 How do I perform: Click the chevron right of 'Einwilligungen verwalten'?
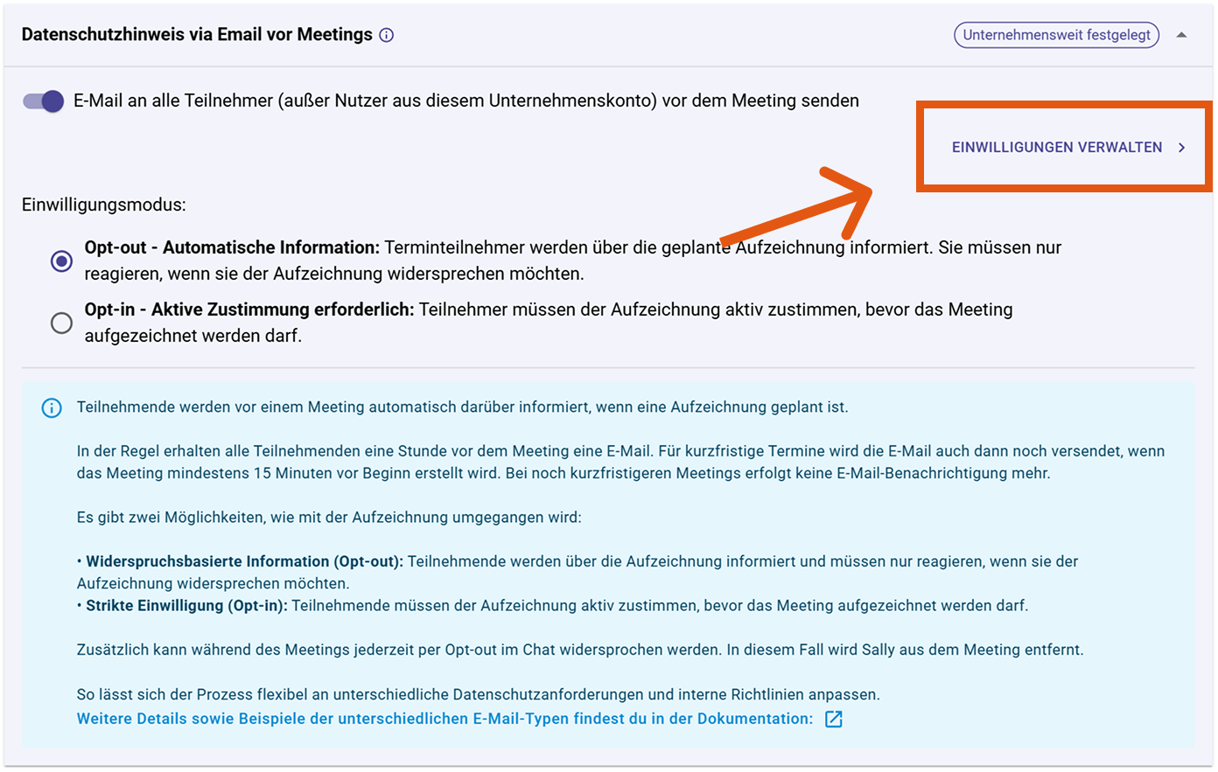point(1181,148)
